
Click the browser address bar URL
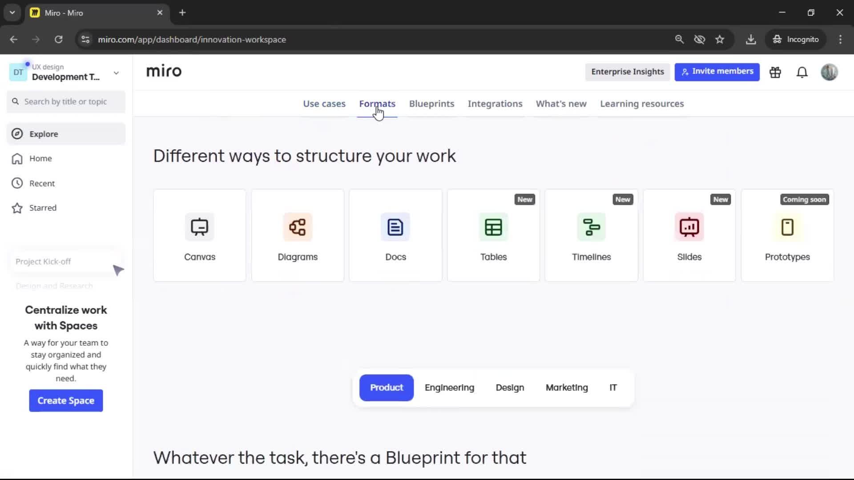(x=192, y=40)
